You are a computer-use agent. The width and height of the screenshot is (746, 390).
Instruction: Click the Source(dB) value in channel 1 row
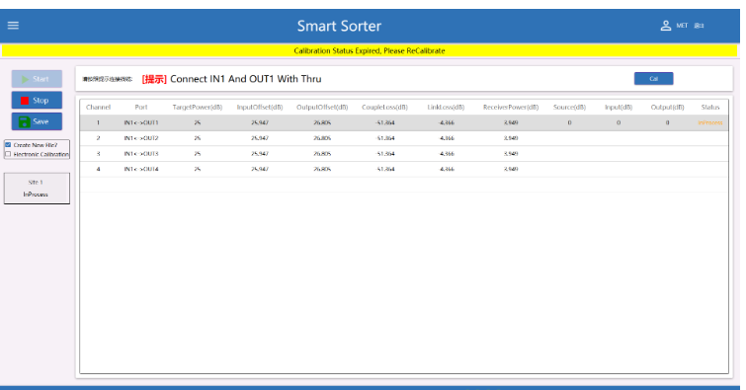(x=569, y=122)
